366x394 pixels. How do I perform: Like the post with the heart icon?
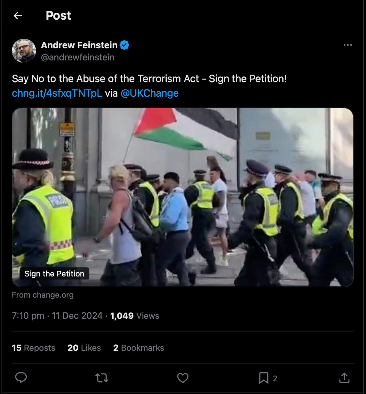click(x=183, y=378)
